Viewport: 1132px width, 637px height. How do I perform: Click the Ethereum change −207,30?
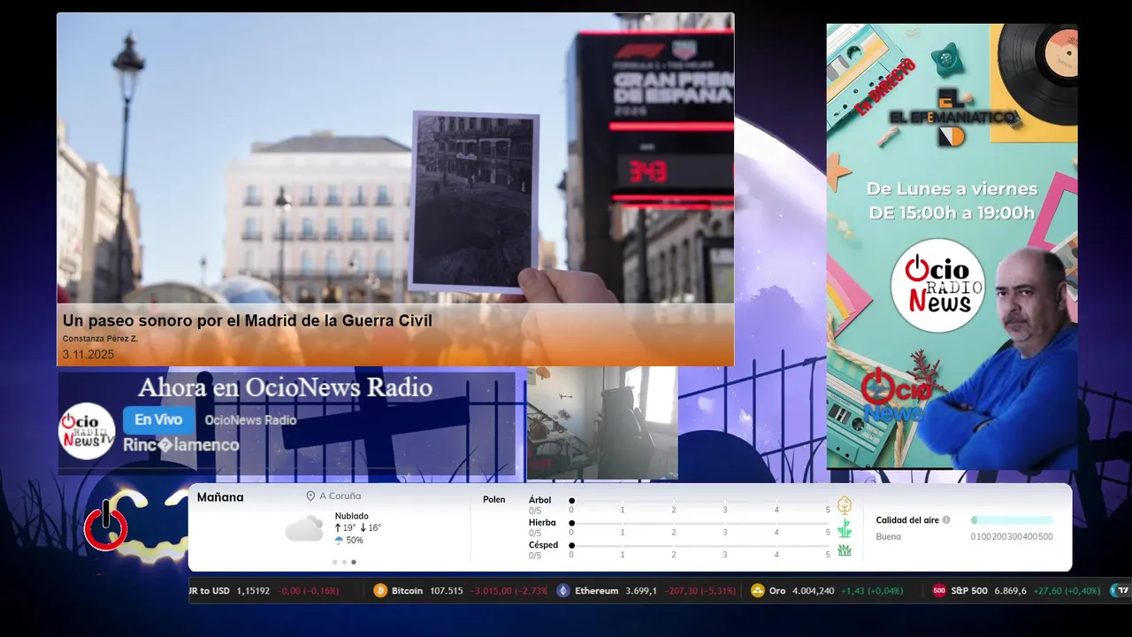pos(683,591)
